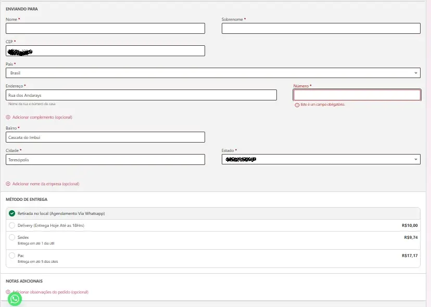
Task: Select Pac shipping method
Action: point(12,255)
